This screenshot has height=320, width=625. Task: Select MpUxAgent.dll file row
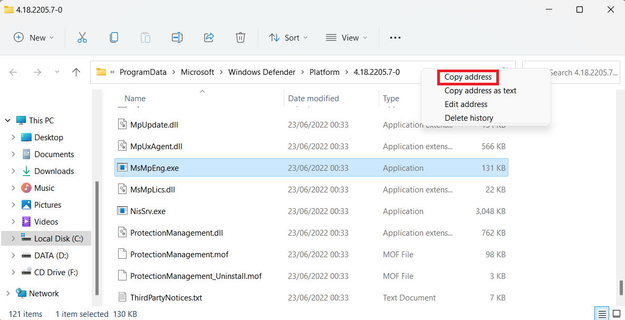click(311, 146)
